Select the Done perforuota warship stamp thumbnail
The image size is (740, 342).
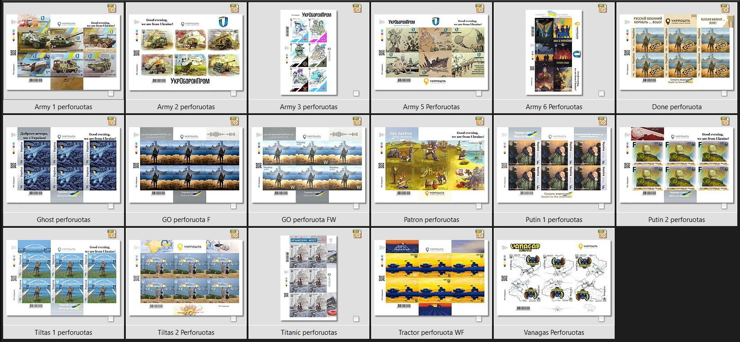click(x=677, y=53)
